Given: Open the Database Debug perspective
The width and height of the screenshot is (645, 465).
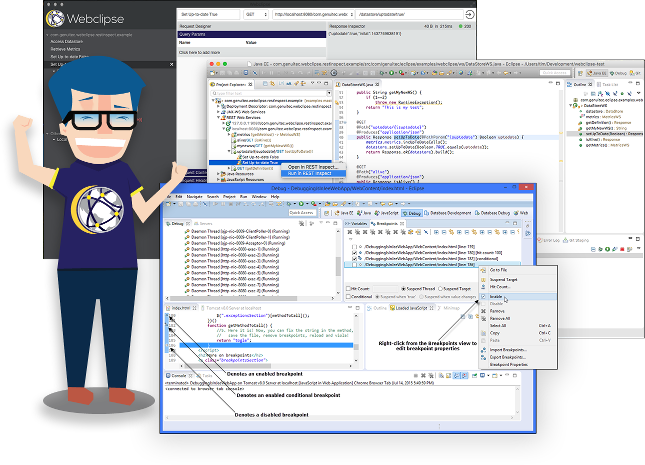Looking at the screenshot, I should click(x=492, y=213).
